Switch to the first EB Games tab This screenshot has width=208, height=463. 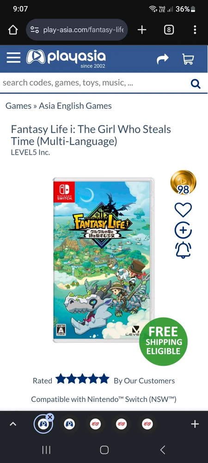[95, 424]
